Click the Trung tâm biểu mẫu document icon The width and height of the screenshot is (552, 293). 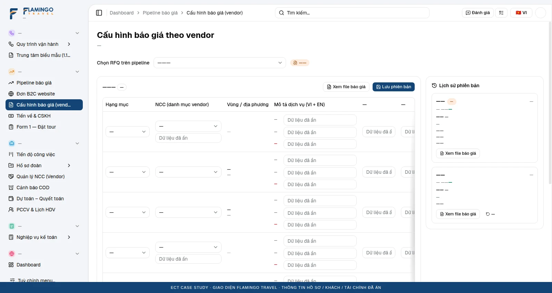click(11, 55)
